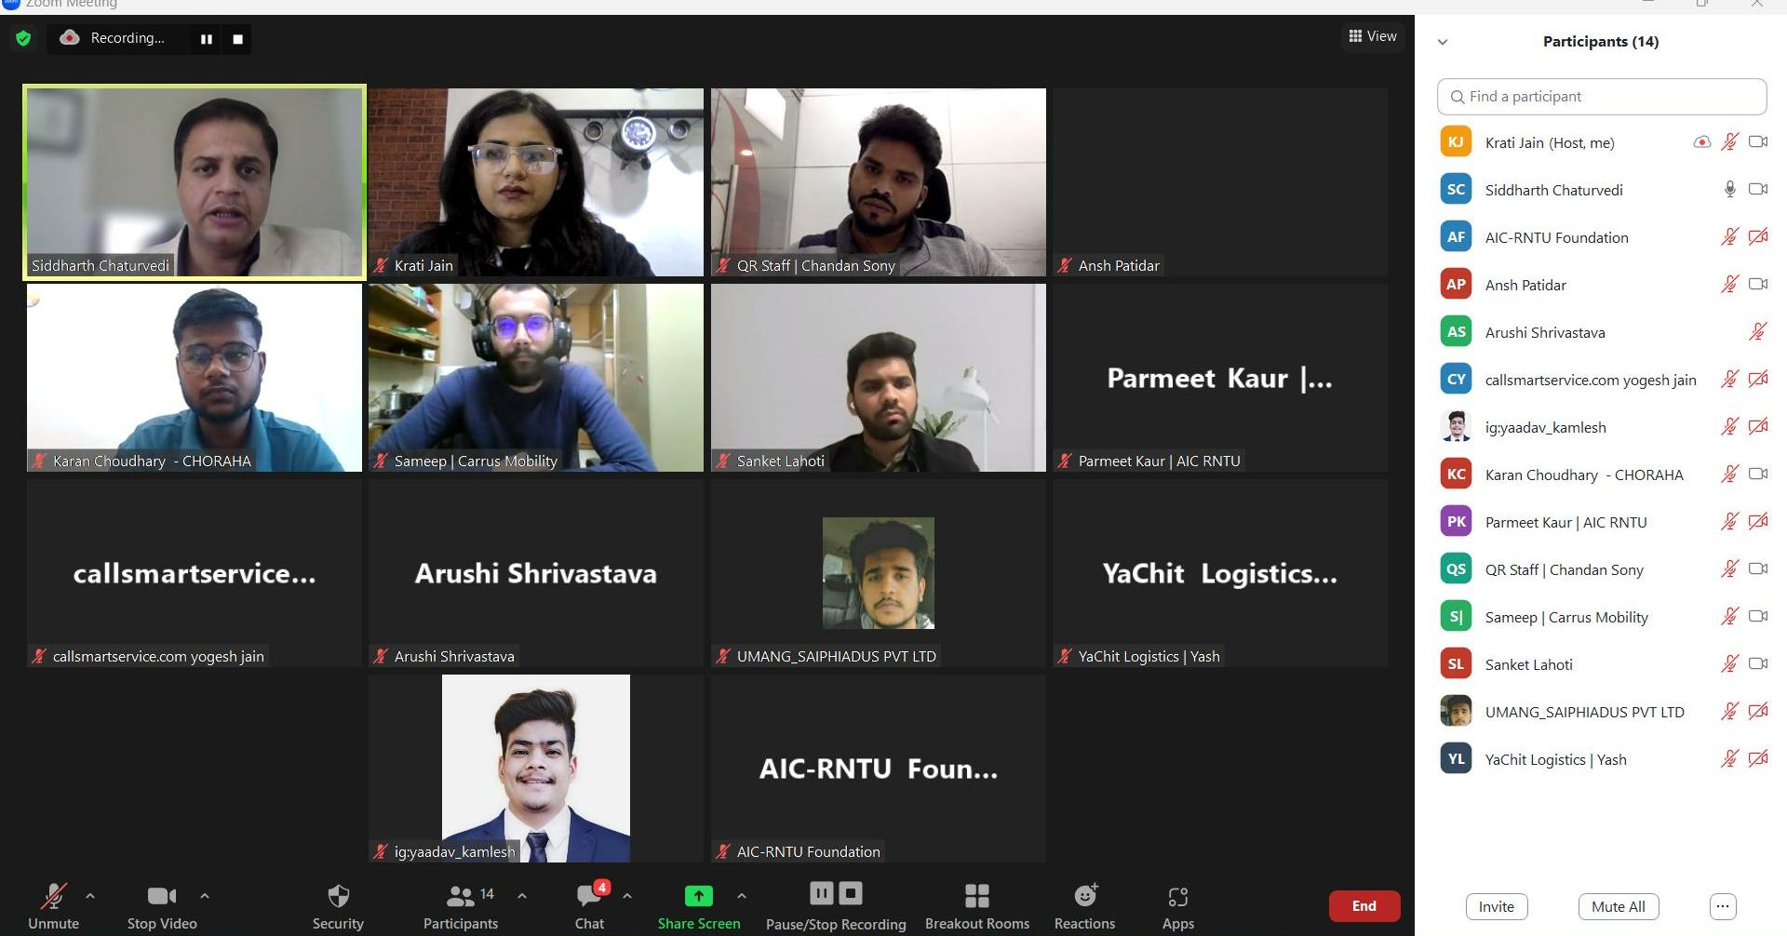Open the Apps icon
The width and height of the screenshot is (1787, 936).
coord(1177,897)
